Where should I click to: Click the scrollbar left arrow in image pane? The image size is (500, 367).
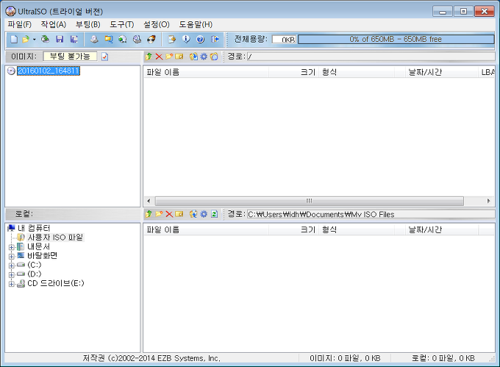click(149, 201)
